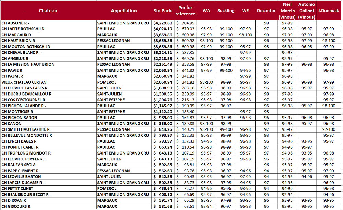Select the Per for reference header

(185, 11)
